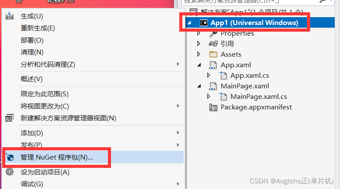
Task: Select App.xaml.cs file
Action: [250, 76]
